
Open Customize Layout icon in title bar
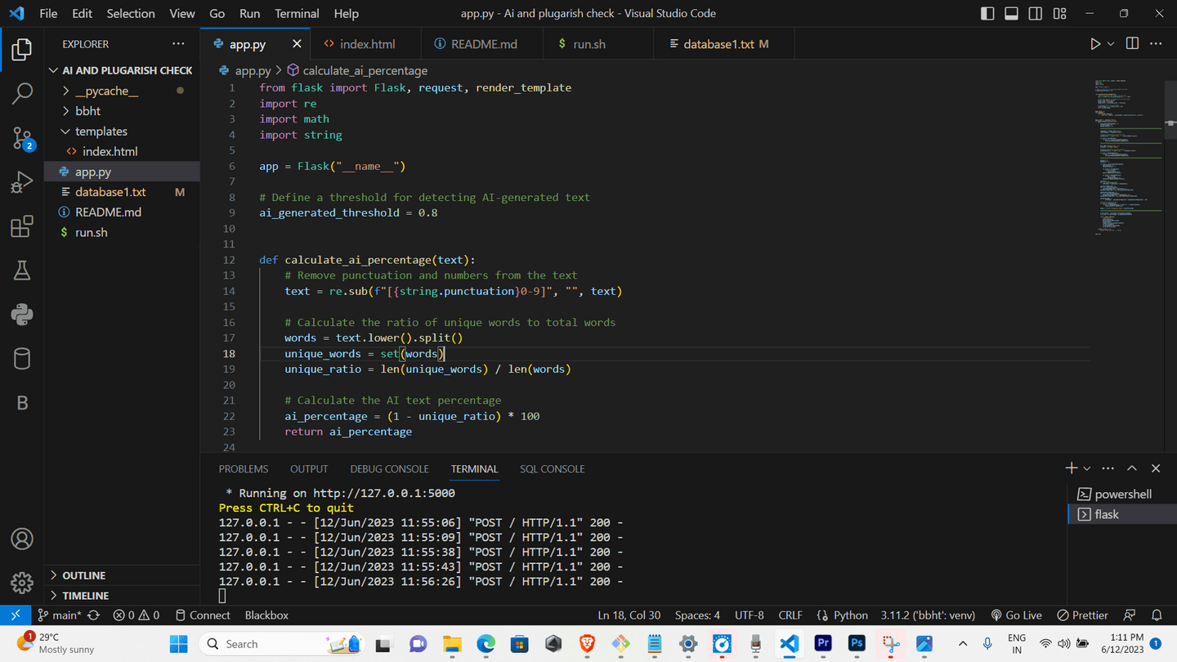pyautogui.click(x=1060, y=14)
